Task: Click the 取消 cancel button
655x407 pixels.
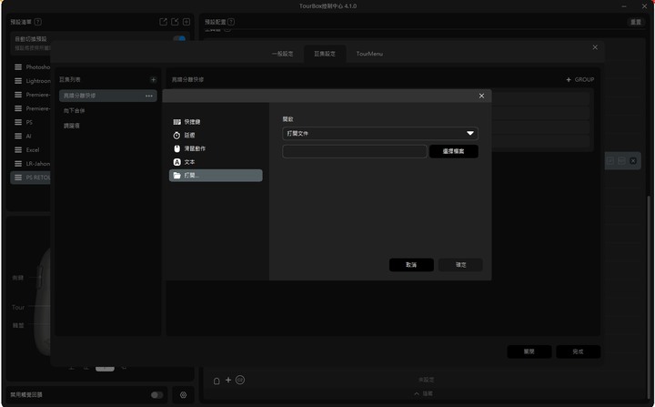Action: pyautogui.click(x=411, y=265)
